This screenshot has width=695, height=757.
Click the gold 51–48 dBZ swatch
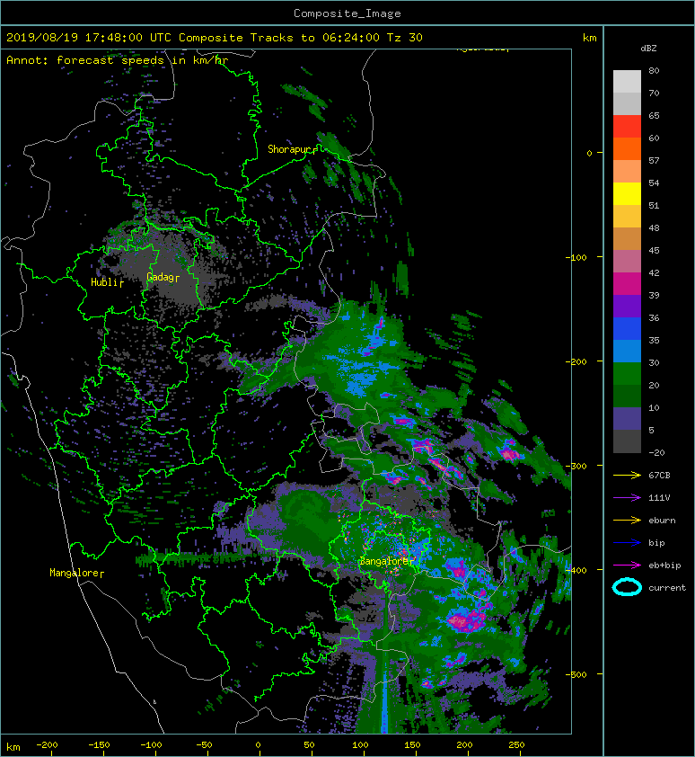pyautogui.click(x=627, y=217)
